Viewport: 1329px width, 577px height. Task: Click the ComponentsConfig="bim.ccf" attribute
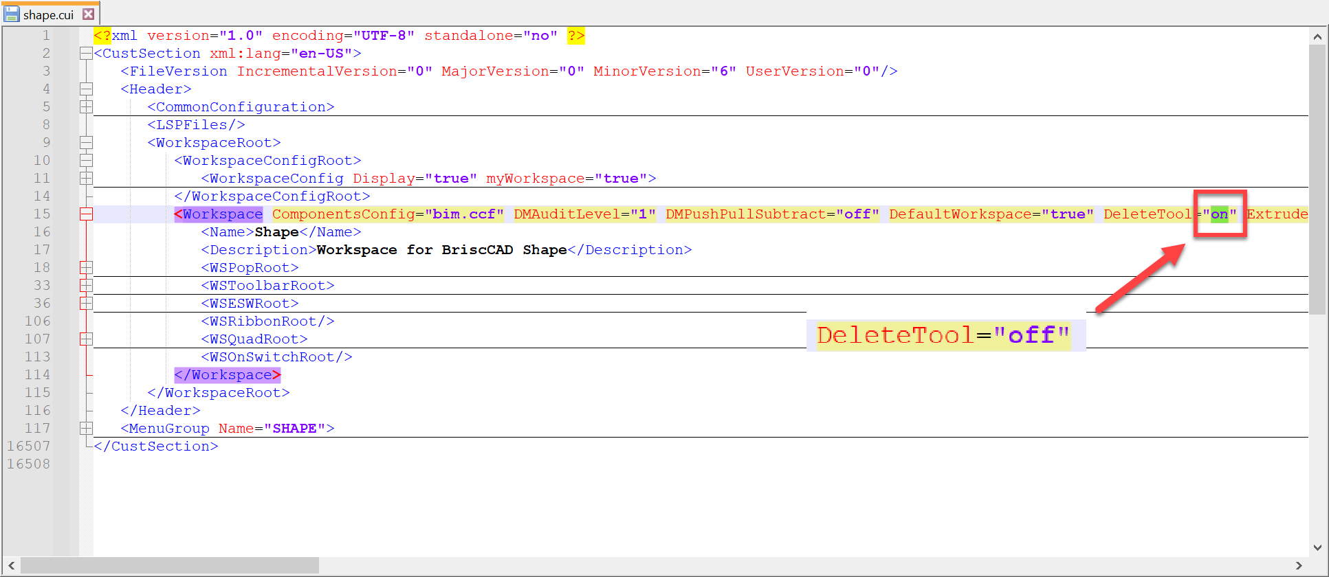(x=388, y=214)
